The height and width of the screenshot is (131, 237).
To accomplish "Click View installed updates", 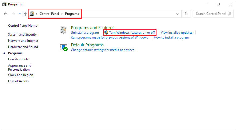I will tap(177, 33).
